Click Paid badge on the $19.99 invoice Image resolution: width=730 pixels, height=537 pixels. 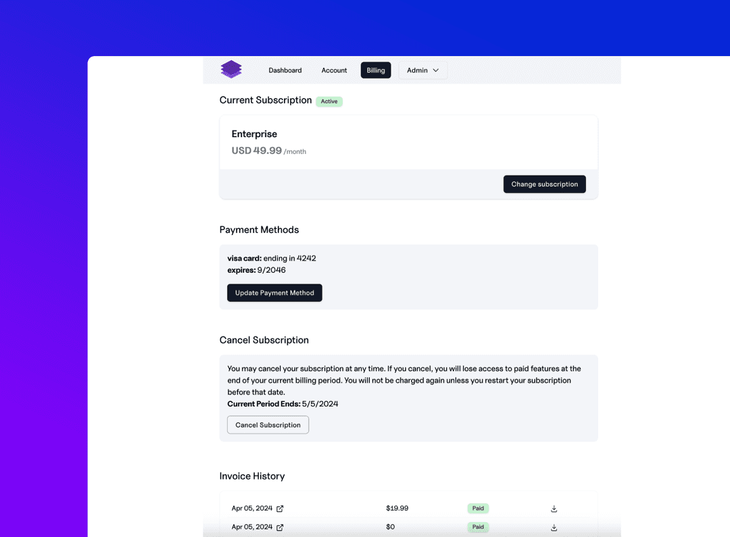pyautogui.click(x=478, y=509)
